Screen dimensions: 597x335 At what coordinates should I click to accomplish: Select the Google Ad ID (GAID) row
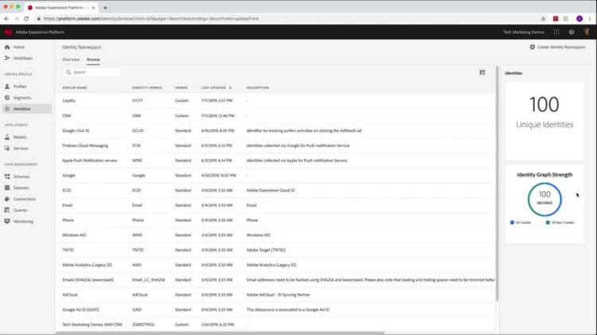click(x=276, y=310)
